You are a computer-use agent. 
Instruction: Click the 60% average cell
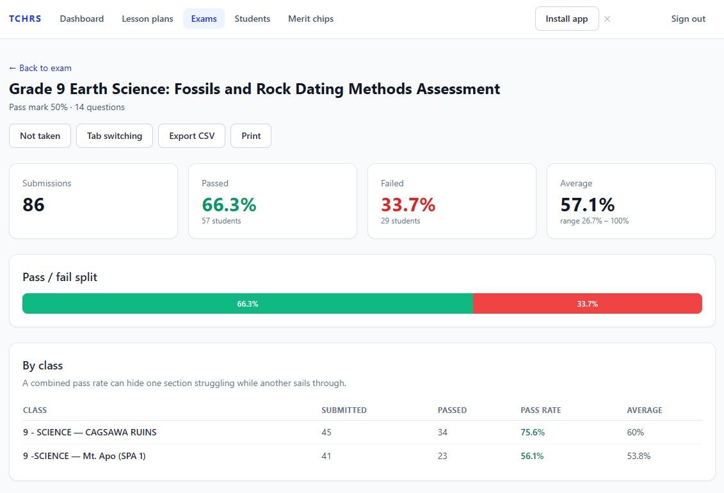click(x=636, y=433)
